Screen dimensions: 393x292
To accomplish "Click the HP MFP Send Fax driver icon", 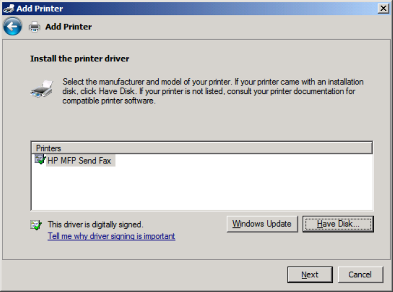I will [39, 160].
